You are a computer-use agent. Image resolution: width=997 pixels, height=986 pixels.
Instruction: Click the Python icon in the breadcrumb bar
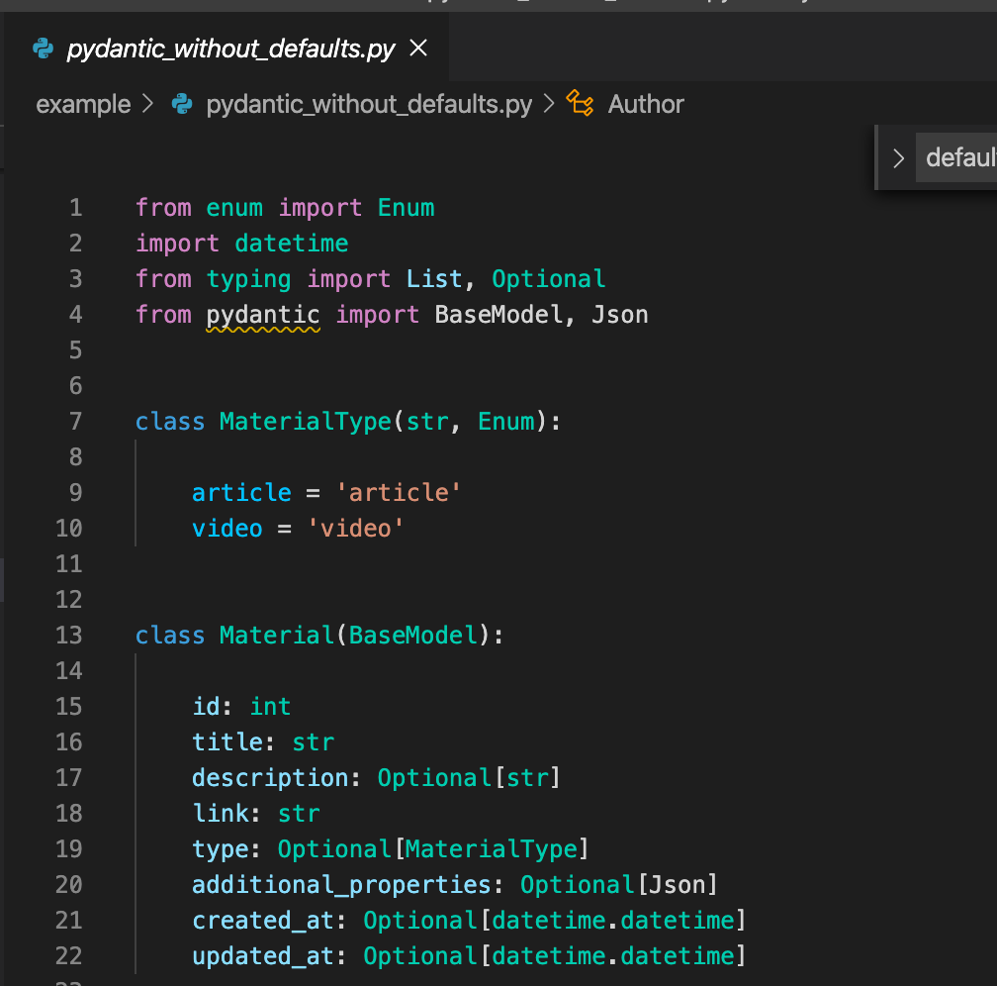[x=182, y=104]
